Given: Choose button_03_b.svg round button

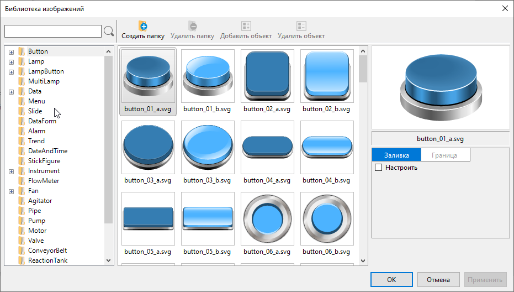Looking at the screenshot, I should point(208,147).
